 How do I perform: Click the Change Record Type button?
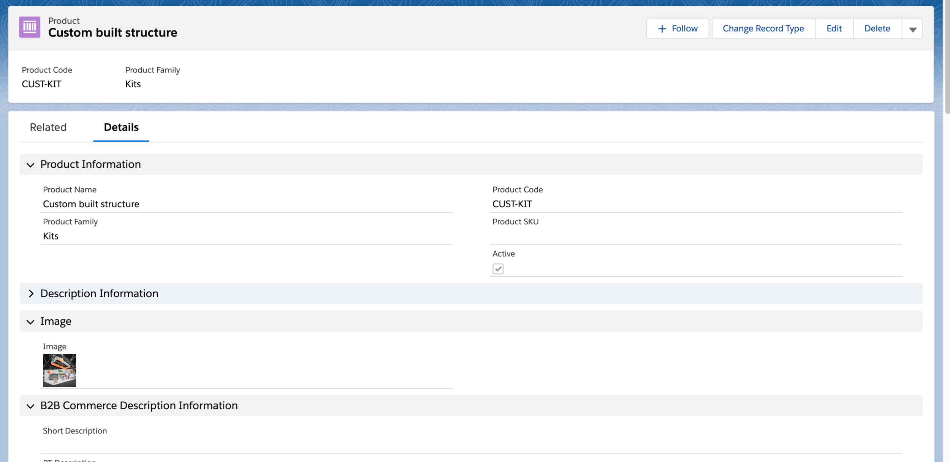[x=763, y=28]
